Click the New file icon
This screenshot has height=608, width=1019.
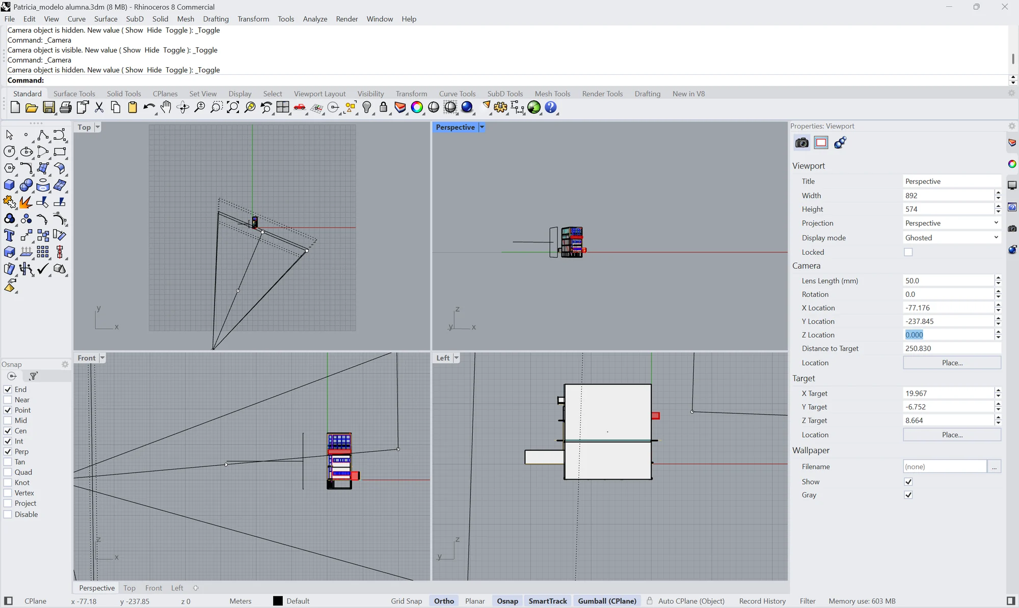tap(15, 107)
